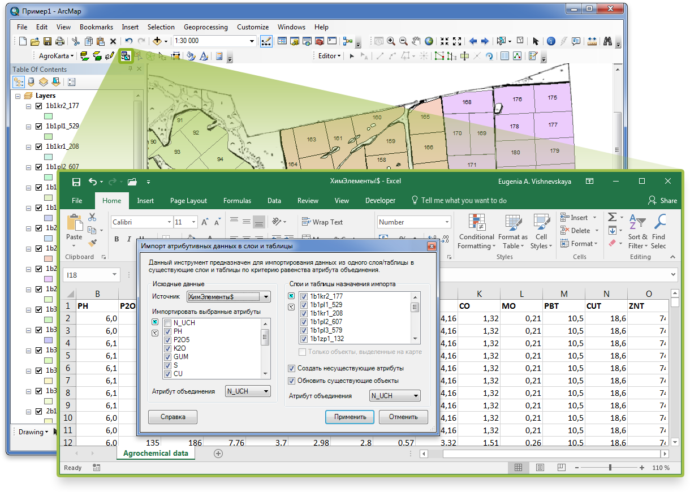Go to next map extent arrow
This screenshot has width=690, height=492.
tap(485, 41)
